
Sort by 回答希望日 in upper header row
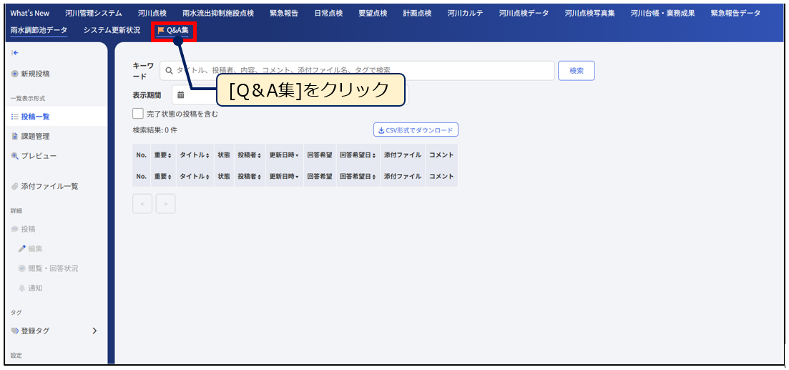click(358, 155)
